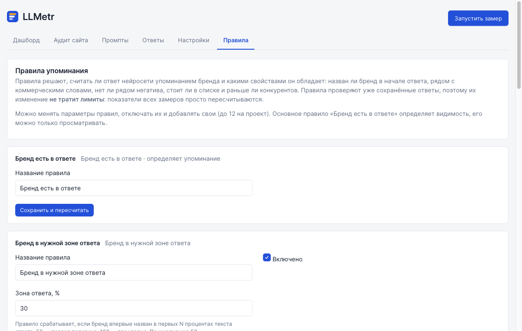Screen dimensions: 522x331
Task: Click the Запустить замер button
Action: click(x=478, y=18)
